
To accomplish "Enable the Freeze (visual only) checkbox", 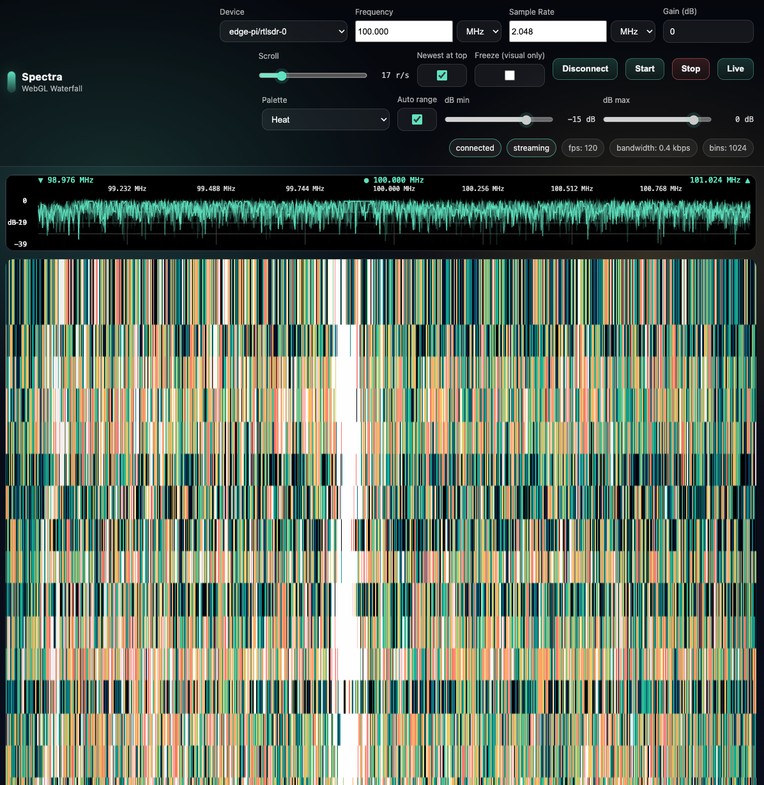I will 510,75.
